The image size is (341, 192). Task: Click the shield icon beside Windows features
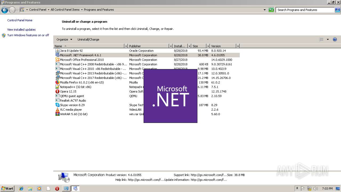[x=4, y=35]
